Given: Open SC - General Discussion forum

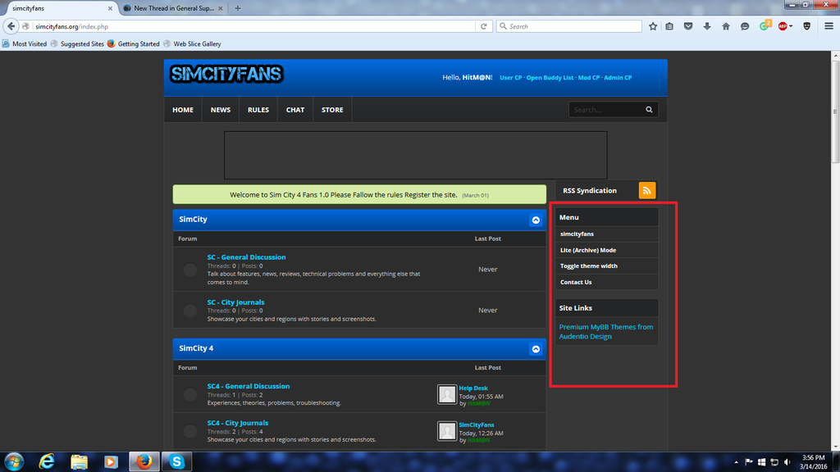Looking at the screenshot, I should pos(246,256).
